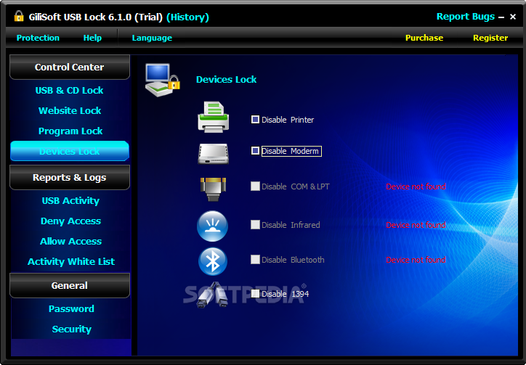
Task: Click the Reports & Logs section header
Action: pos(70,177)
